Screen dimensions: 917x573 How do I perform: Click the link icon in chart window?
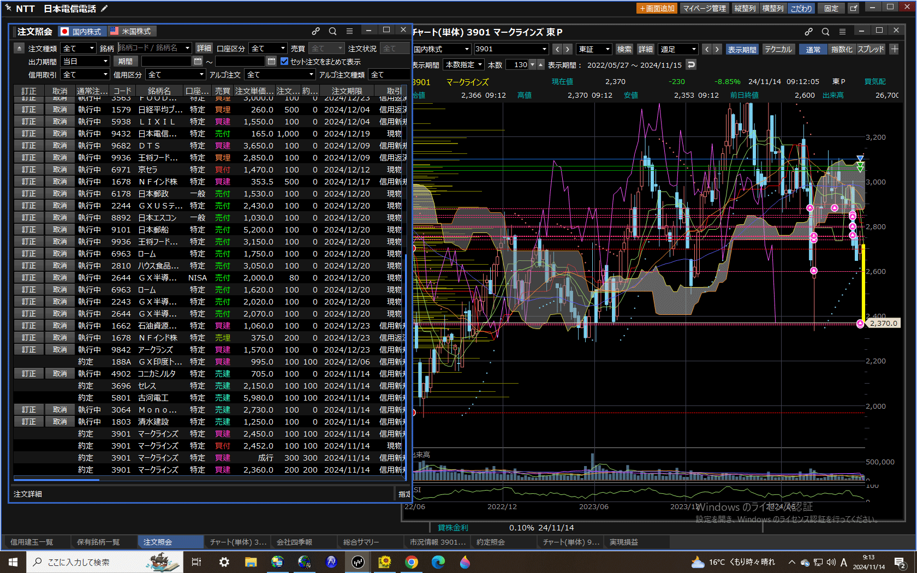(808, 32)
